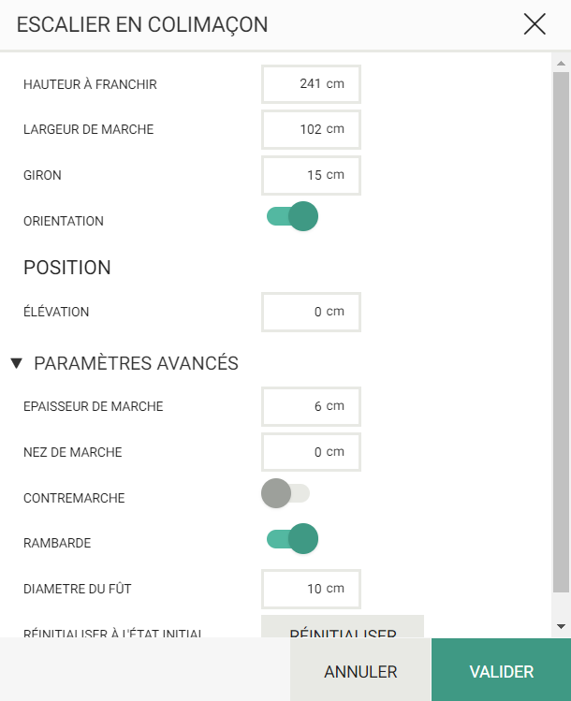Enable the Contremarche switch

click(x=285, y=493)
